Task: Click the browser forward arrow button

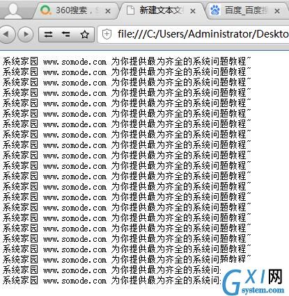Action: click(26, 34)
